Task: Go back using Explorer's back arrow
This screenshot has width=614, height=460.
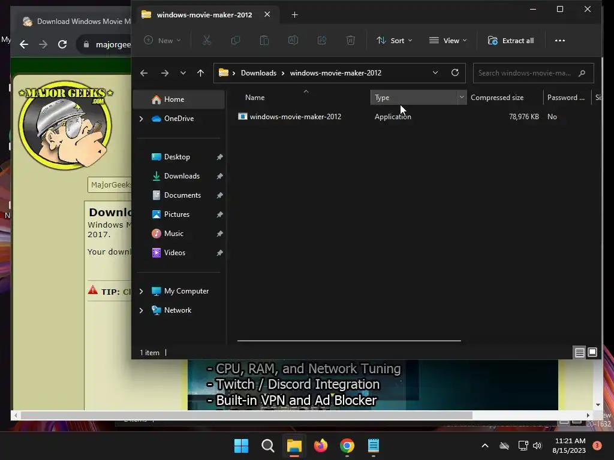Action: coord(144,72)
